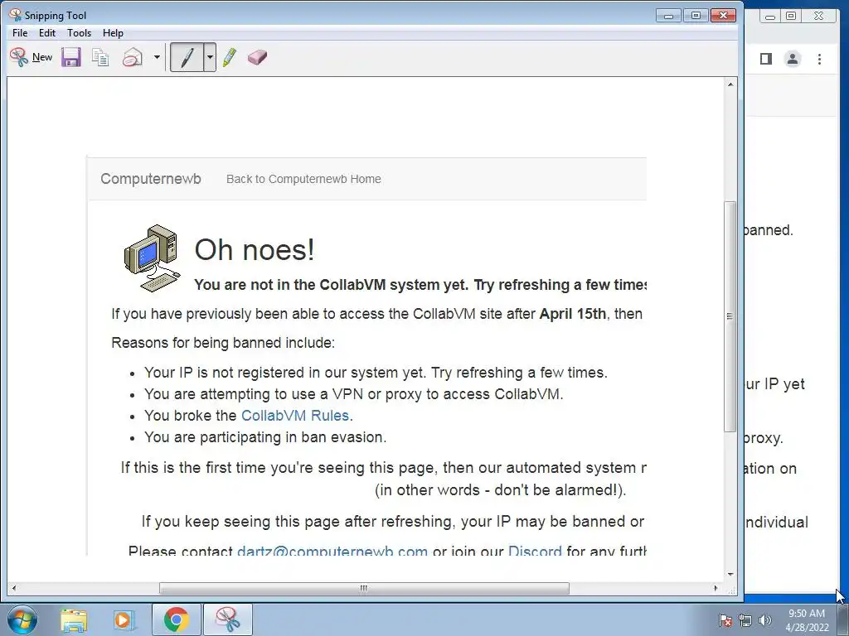The height and width of the screenshot is (636, 849).
Task: Maximize the Chrome window behind
Action: (791, 17)
